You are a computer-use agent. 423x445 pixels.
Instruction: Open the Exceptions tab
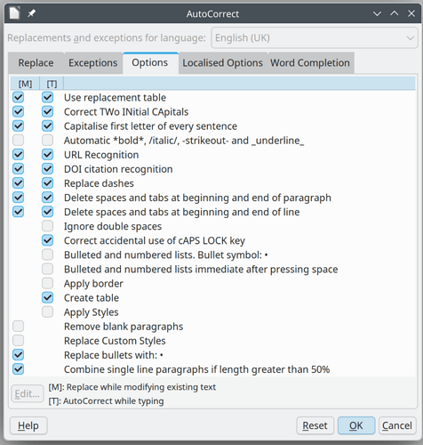(x=93, y=63)
